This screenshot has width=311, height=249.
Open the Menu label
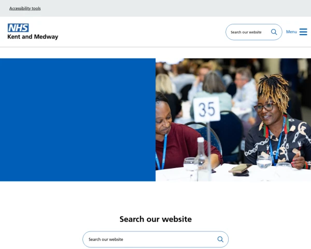291,32
